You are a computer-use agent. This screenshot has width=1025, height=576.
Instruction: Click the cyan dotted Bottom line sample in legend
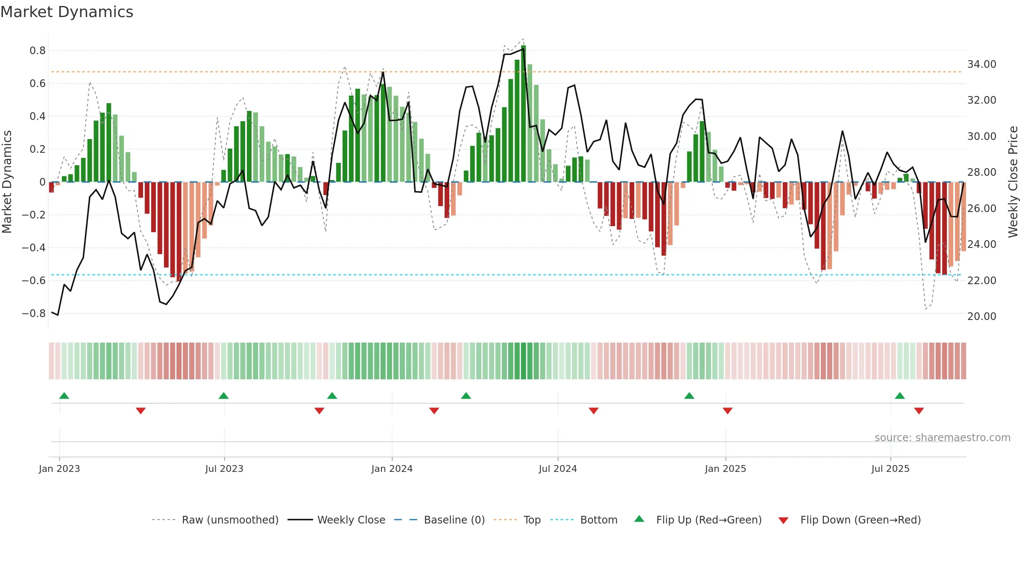click(562, 520)
